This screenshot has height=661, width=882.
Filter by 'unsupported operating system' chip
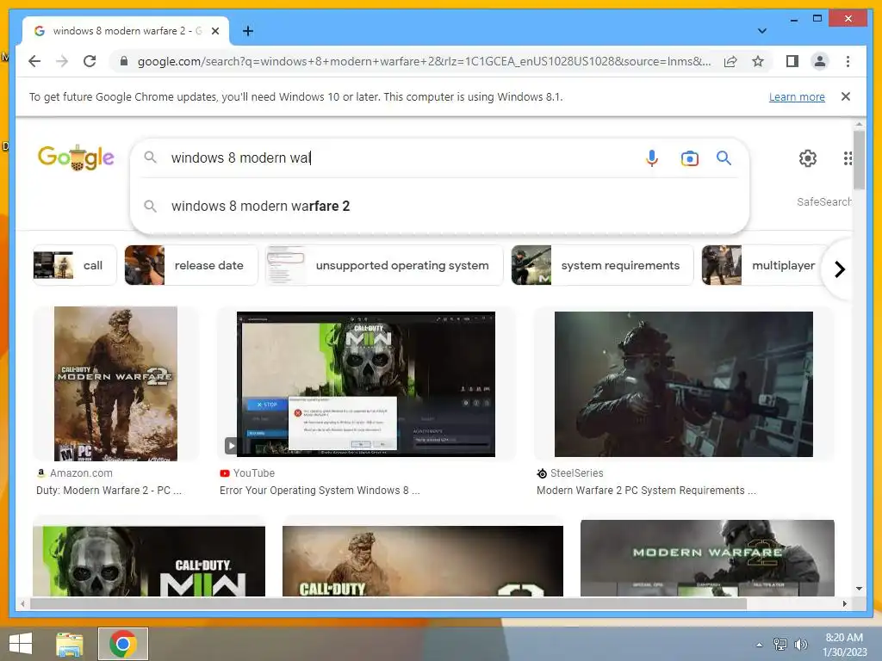pos(384,265)
